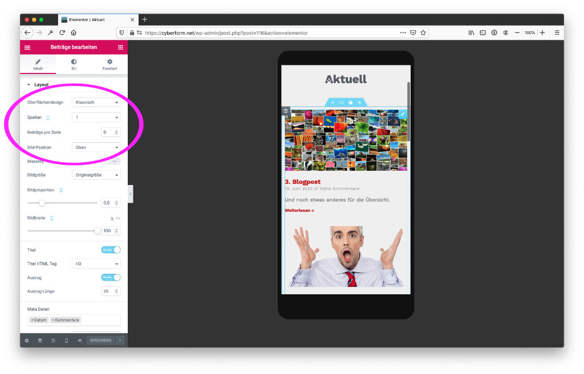Open the Elementor hamburger menu
This screenshot has height=374, width=584.
point(27,47)
